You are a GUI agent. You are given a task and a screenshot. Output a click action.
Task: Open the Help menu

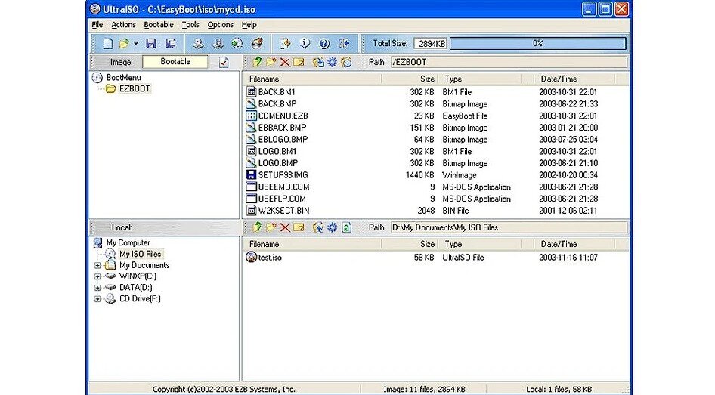pos(249,25)
